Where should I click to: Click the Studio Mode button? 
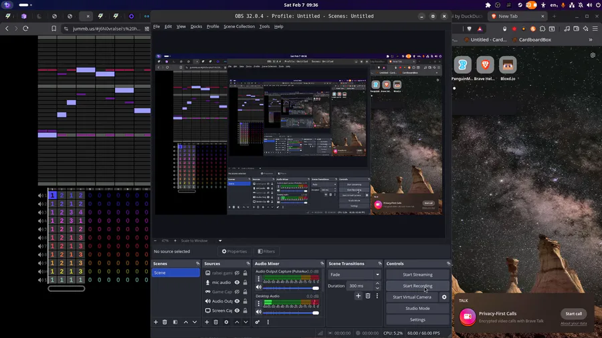[x=417, y=309]
